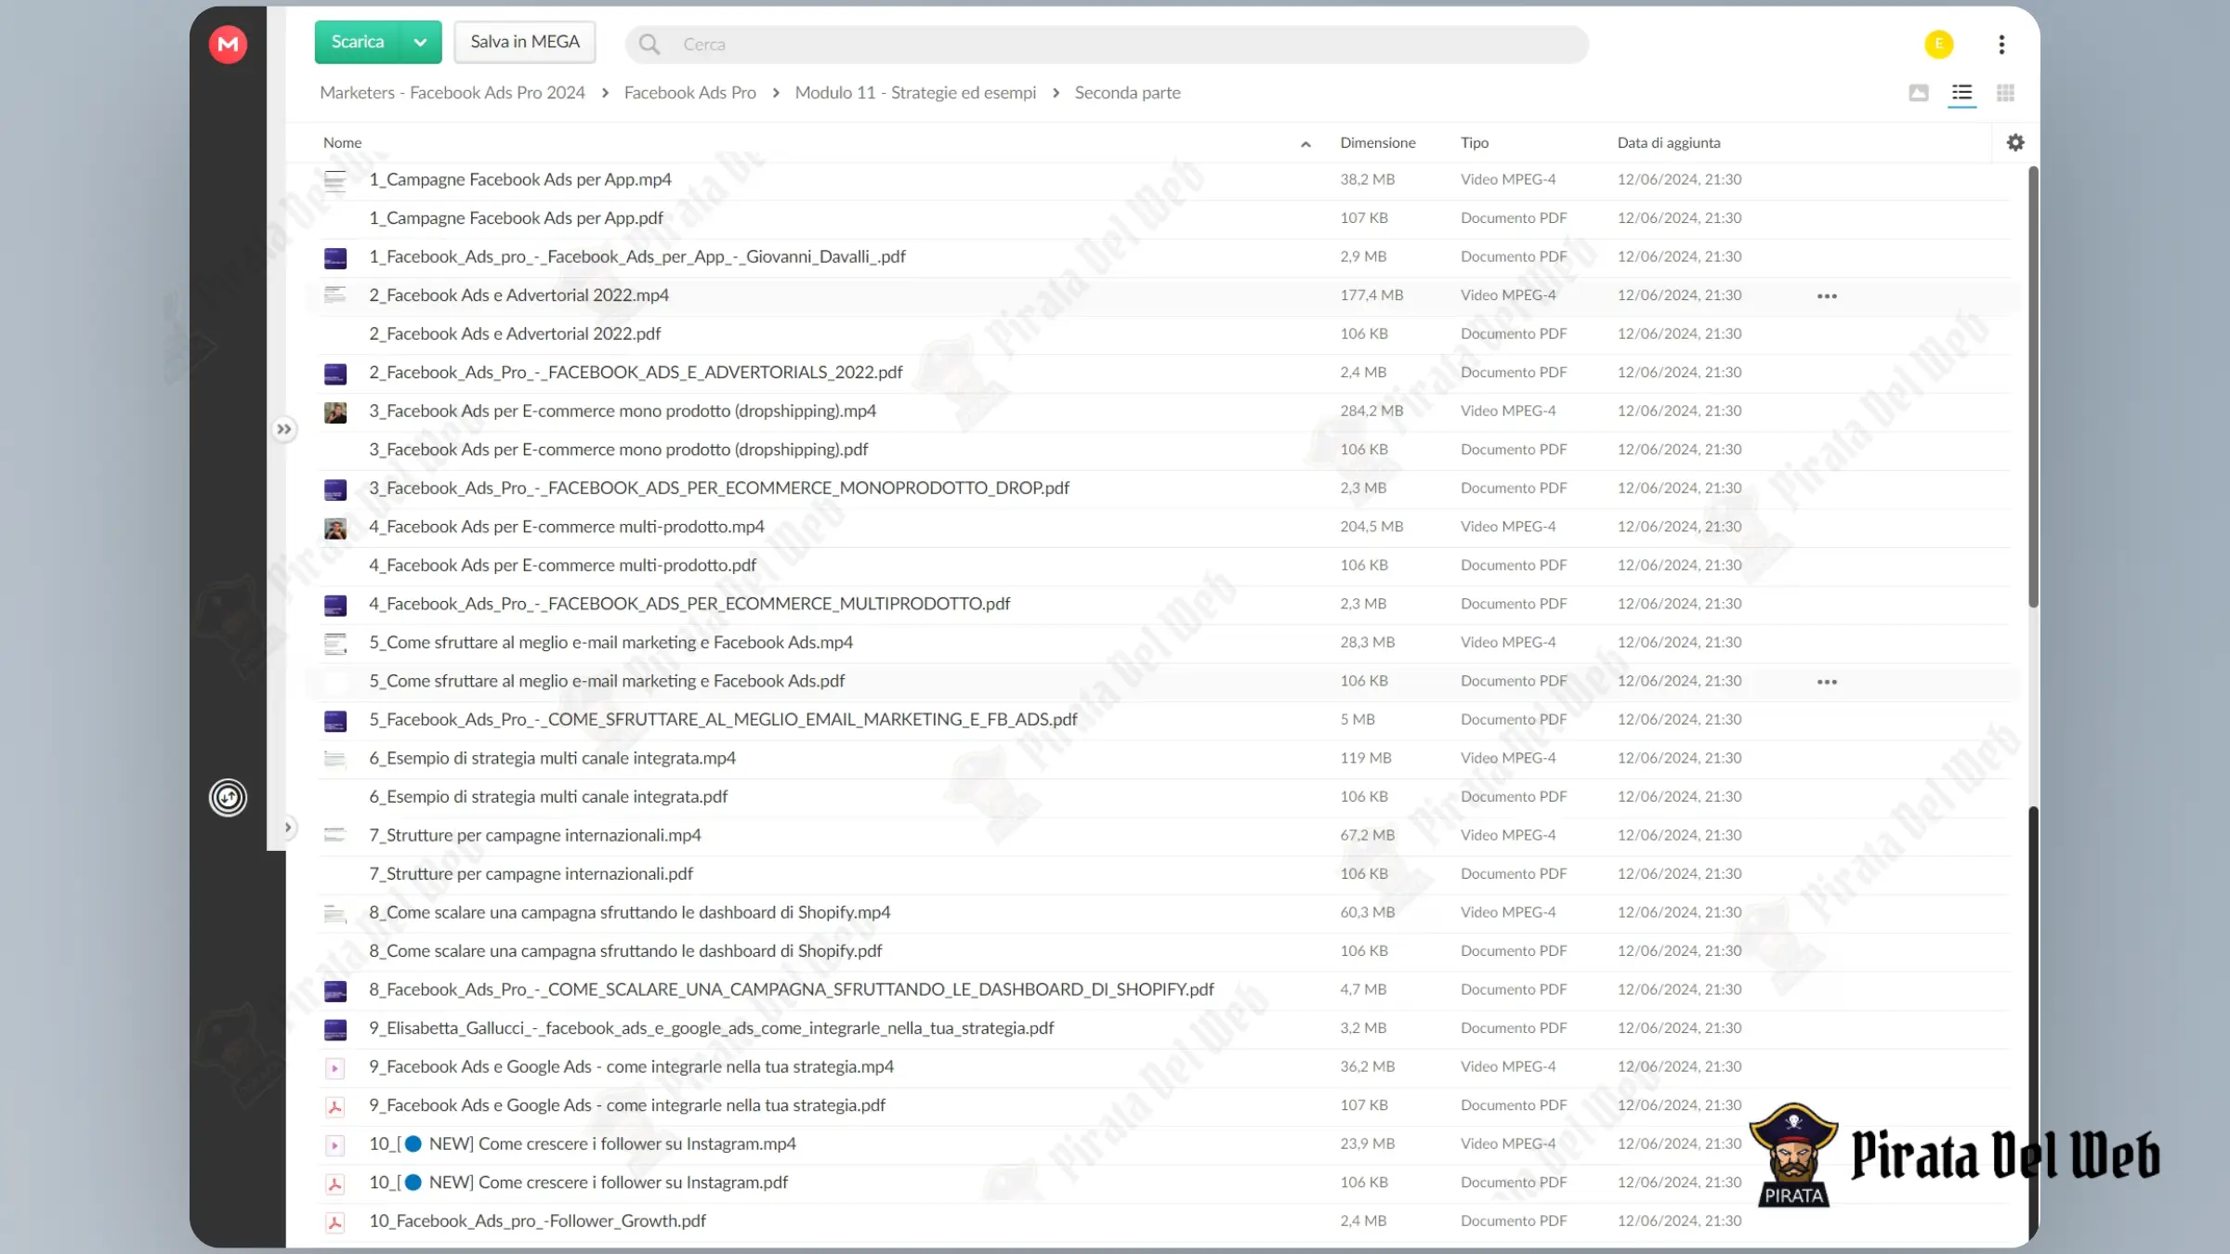Click thumbnail of 3_Facebook Ads per E-commerce mono prodotto mp4
2230x1254 pixels.
click(335, 411)
